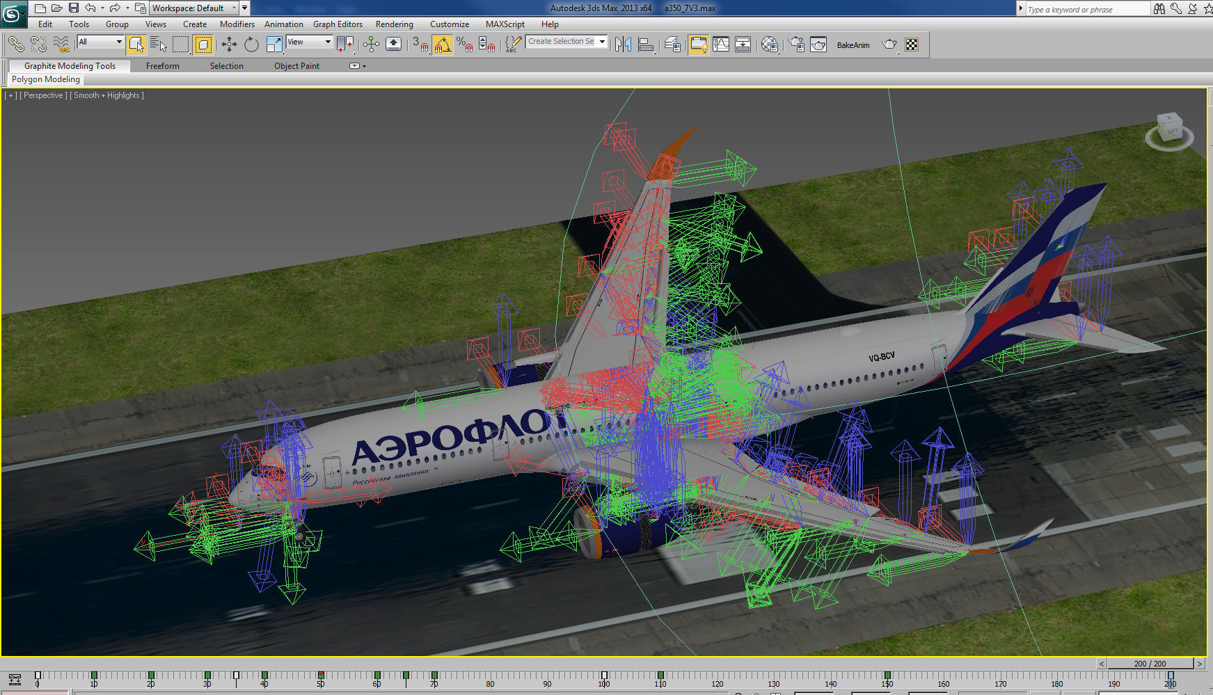
Task: Undo the last scene operation
Action: coord(90,8)
